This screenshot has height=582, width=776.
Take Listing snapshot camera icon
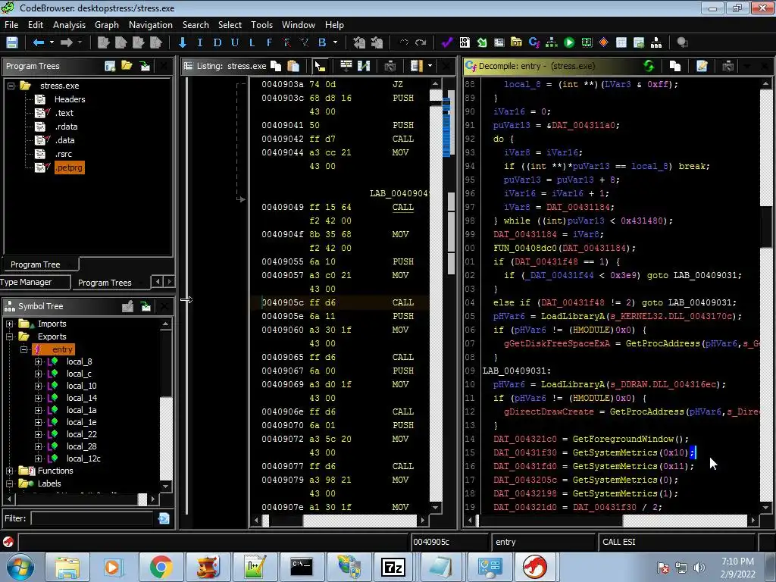point(390,66)
